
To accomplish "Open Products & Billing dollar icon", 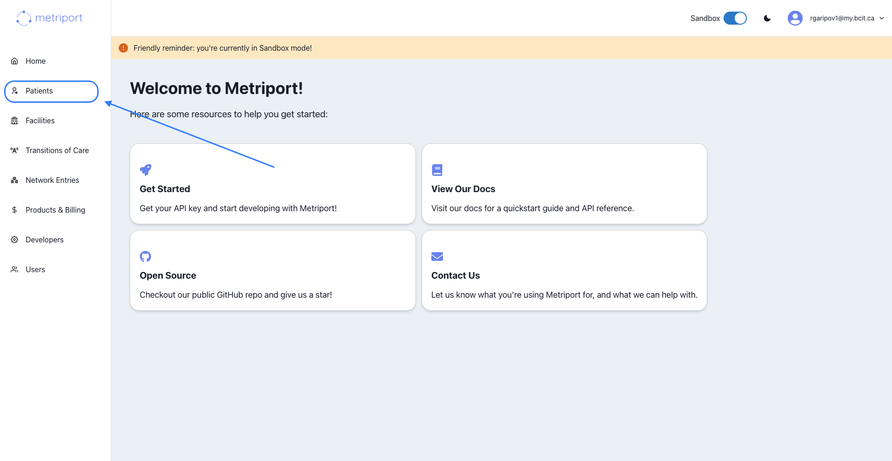I will 14,210.
